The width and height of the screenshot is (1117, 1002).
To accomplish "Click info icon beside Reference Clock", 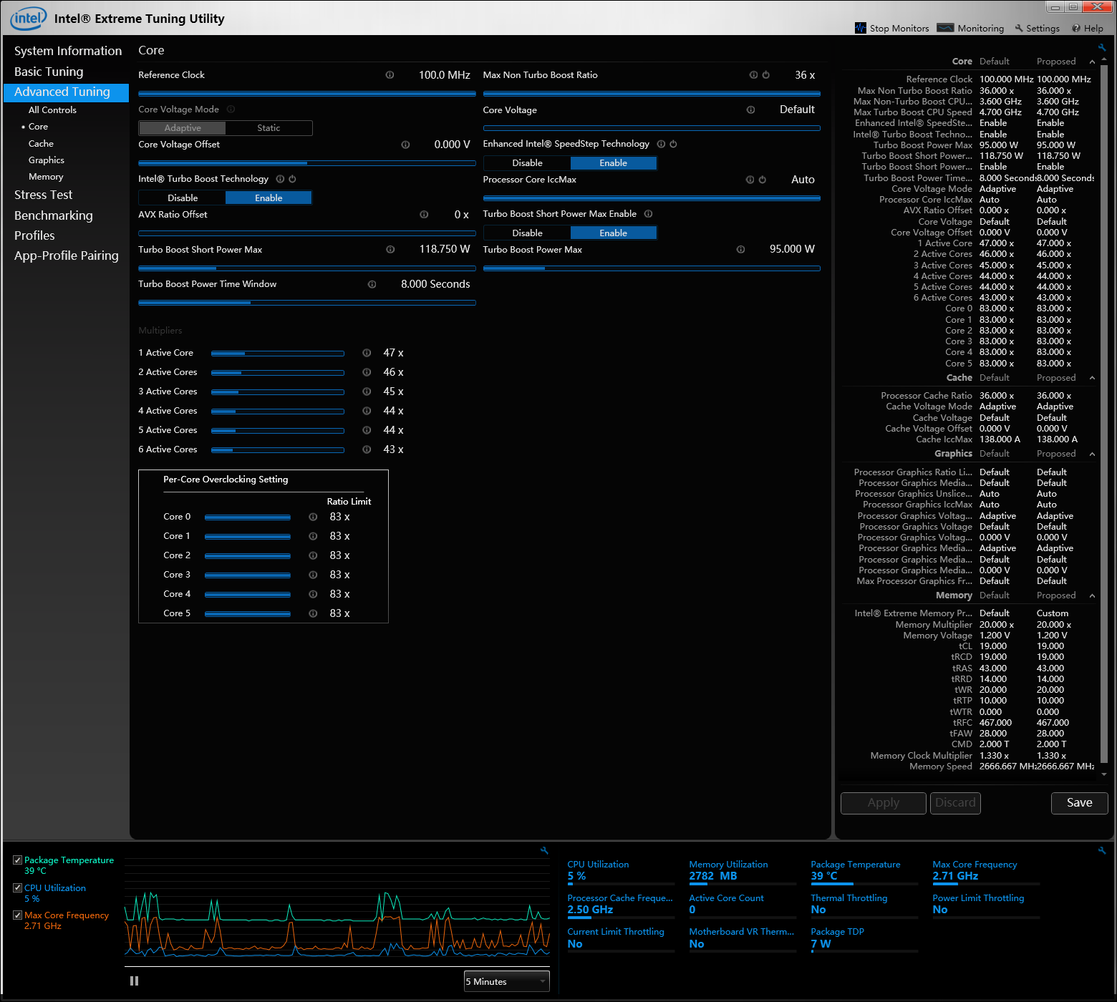I will [x=390, y=75].
